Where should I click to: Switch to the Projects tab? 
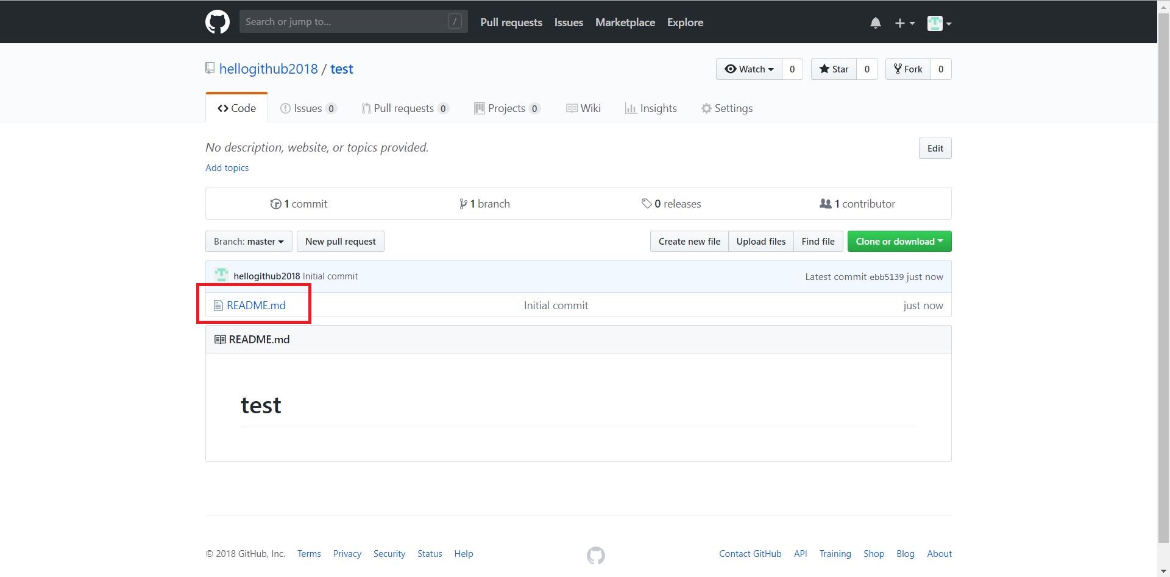[x=507, y=108]
